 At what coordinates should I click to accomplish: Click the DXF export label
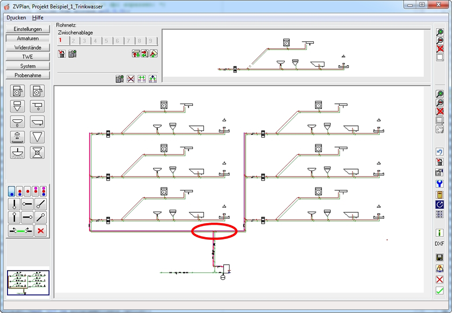(439, 244)
